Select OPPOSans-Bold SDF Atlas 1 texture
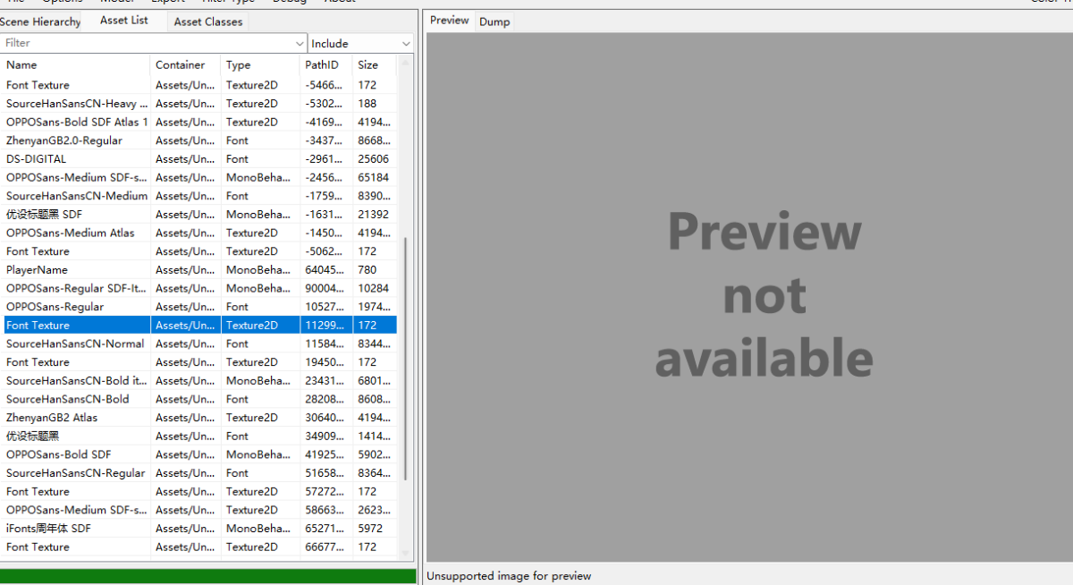Screen dimensions: 1073x585 click(77, 122)
